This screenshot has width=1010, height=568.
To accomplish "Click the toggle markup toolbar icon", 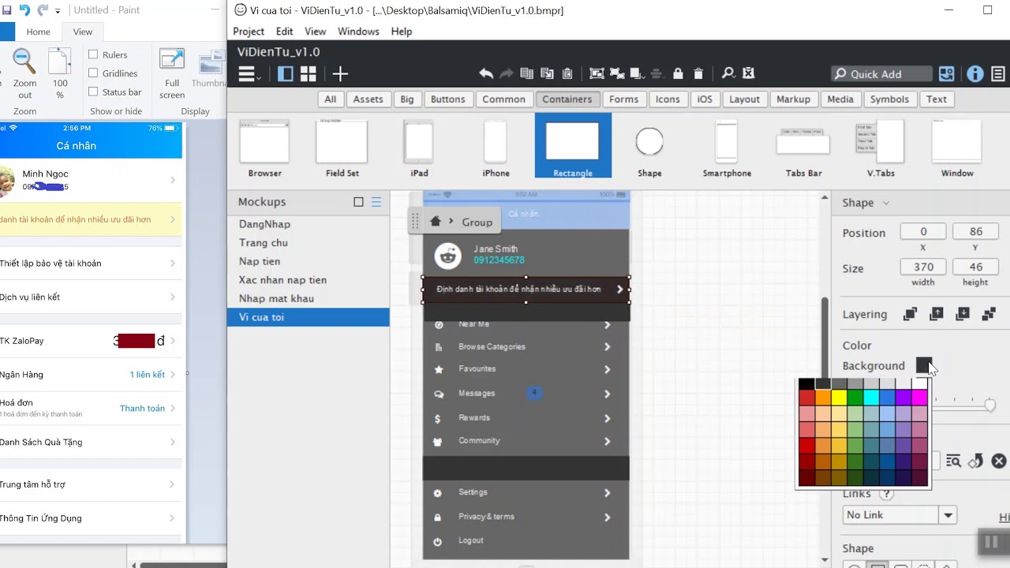I will tap(749, 73).
